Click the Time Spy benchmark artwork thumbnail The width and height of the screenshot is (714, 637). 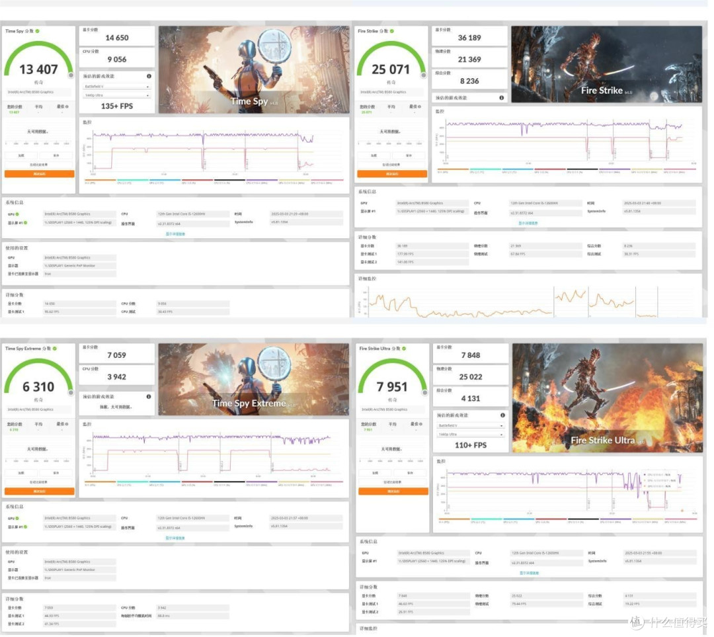pyautogui.click(x=254, y=69)
